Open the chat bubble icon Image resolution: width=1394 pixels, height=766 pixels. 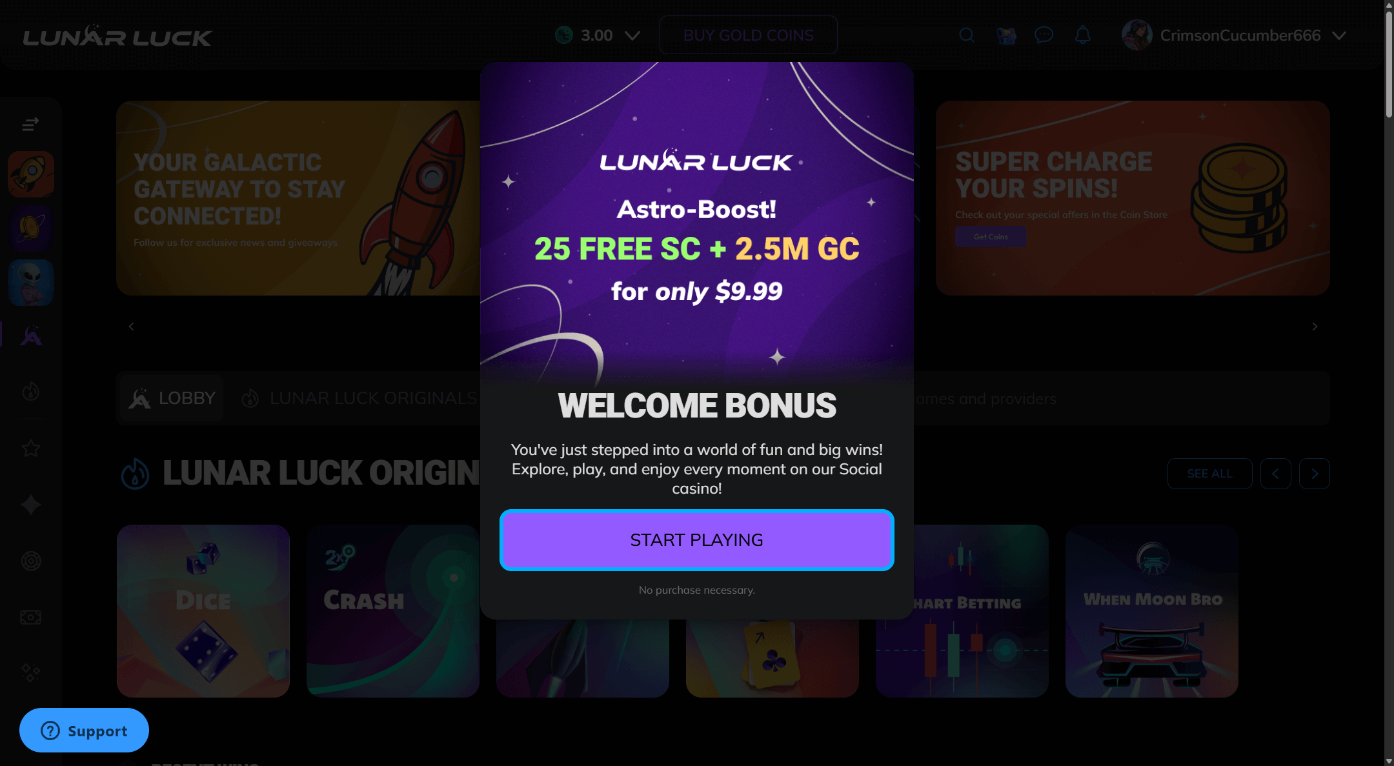(1044, 35)
